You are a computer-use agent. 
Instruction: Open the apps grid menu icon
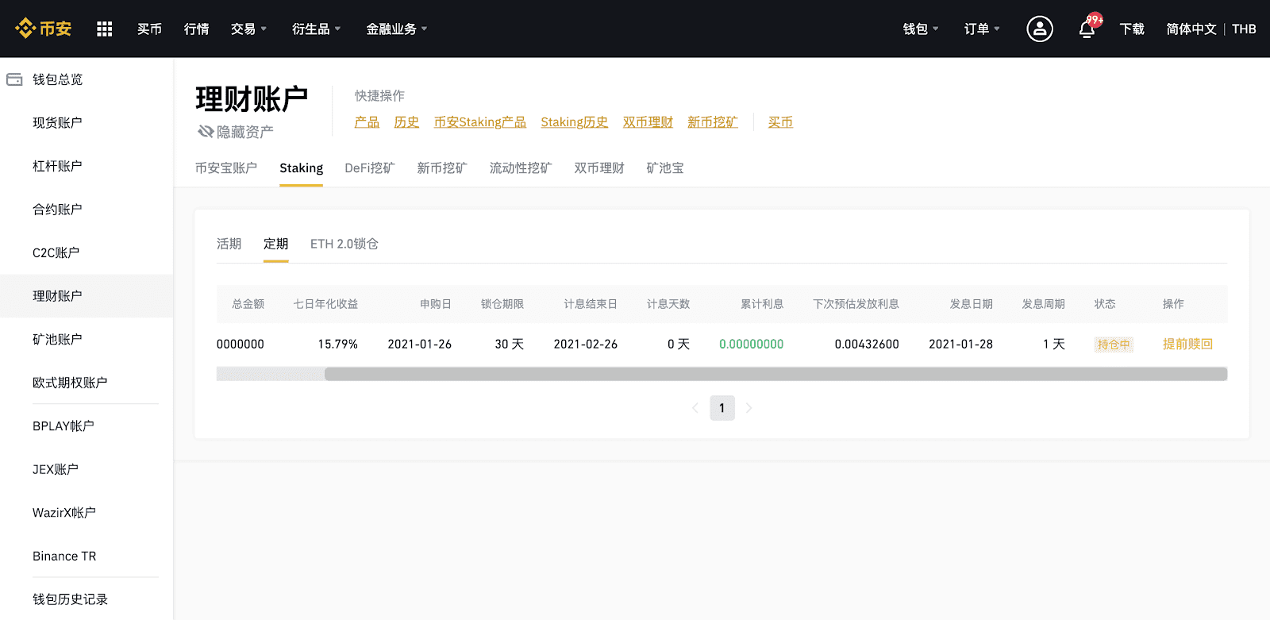[x=105, y=29]
